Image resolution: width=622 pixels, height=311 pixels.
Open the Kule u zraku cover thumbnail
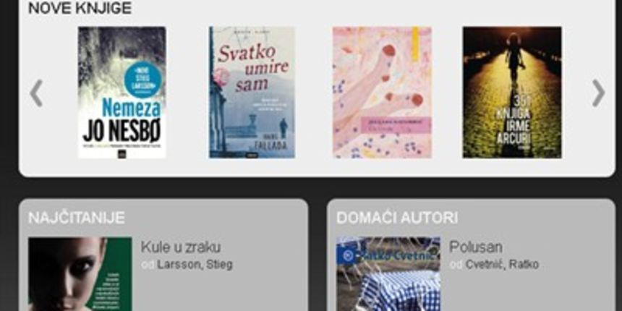[80, 274]
